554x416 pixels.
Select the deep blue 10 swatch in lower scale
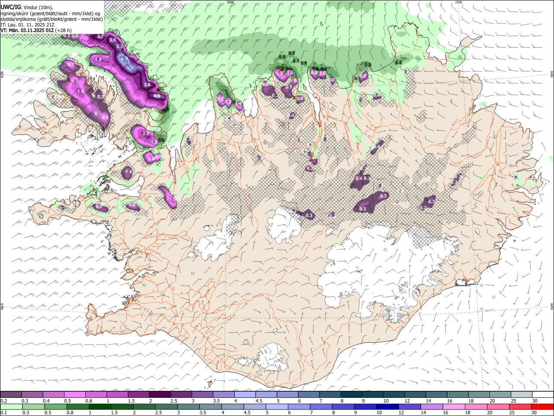tap(387, 407)
